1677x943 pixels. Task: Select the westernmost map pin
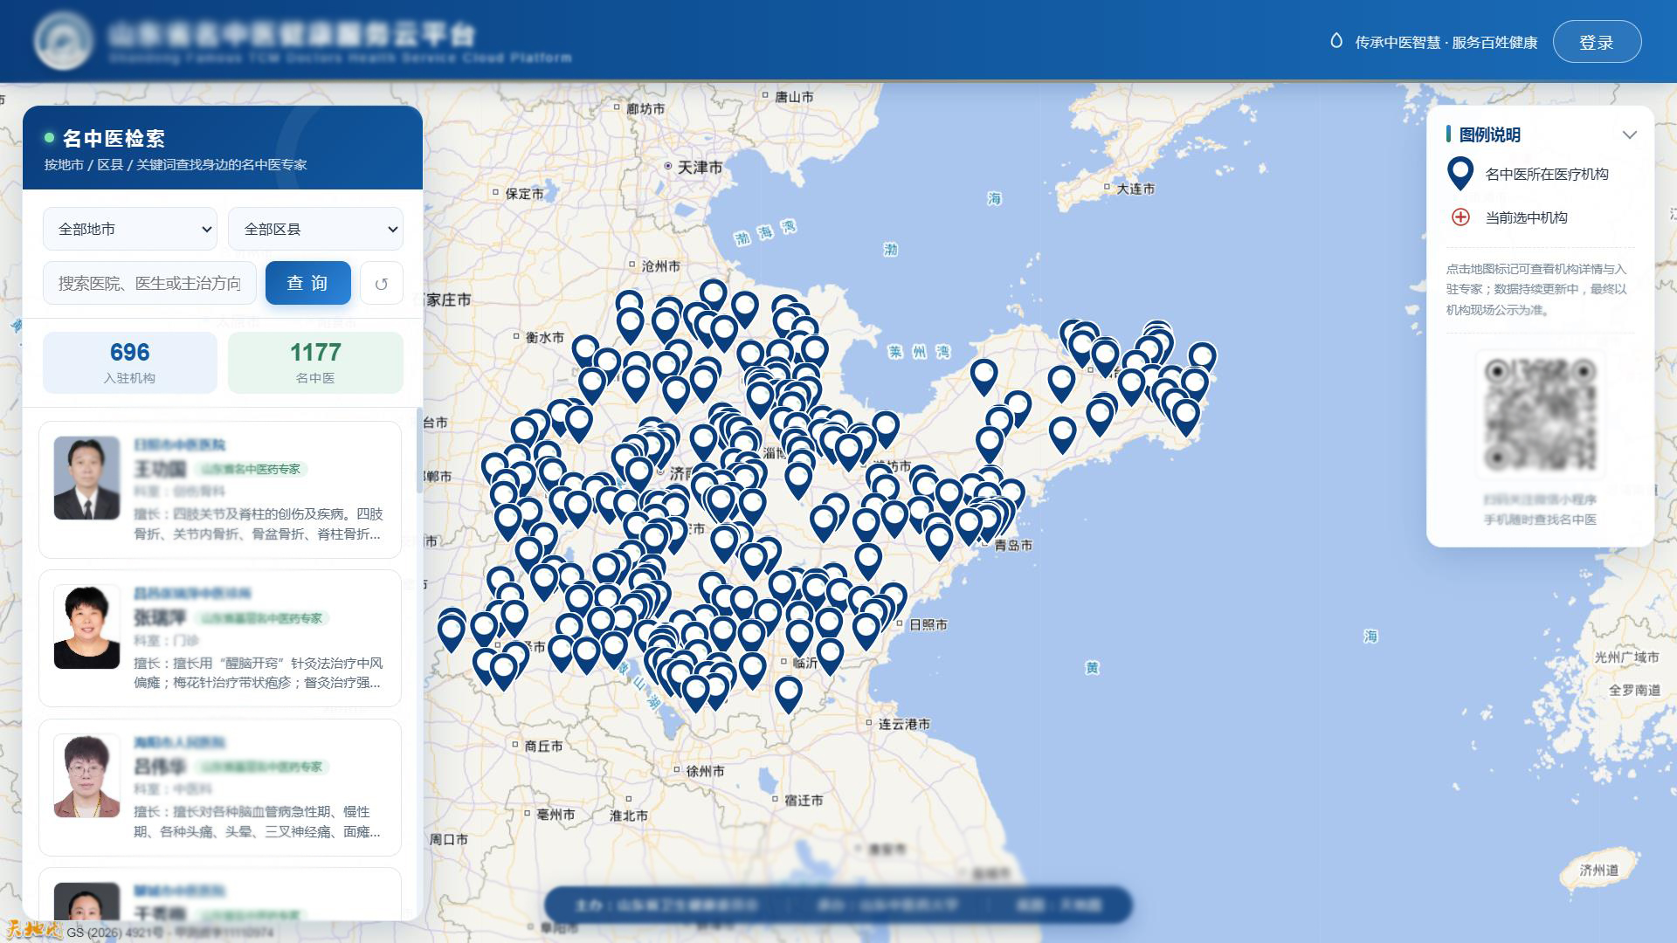[452, 631]
